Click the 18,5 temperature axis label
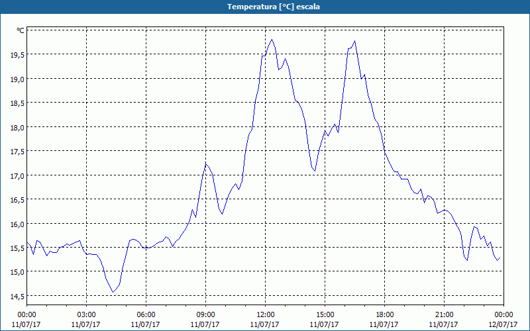The image size is (530, 331). coord(17,103)
